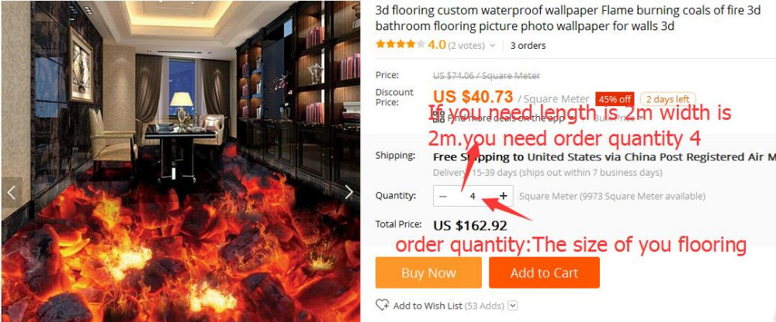The height and width of the screenshot is (322, 776).
Task: Click the Buy Now button
Action: point(428,272)
